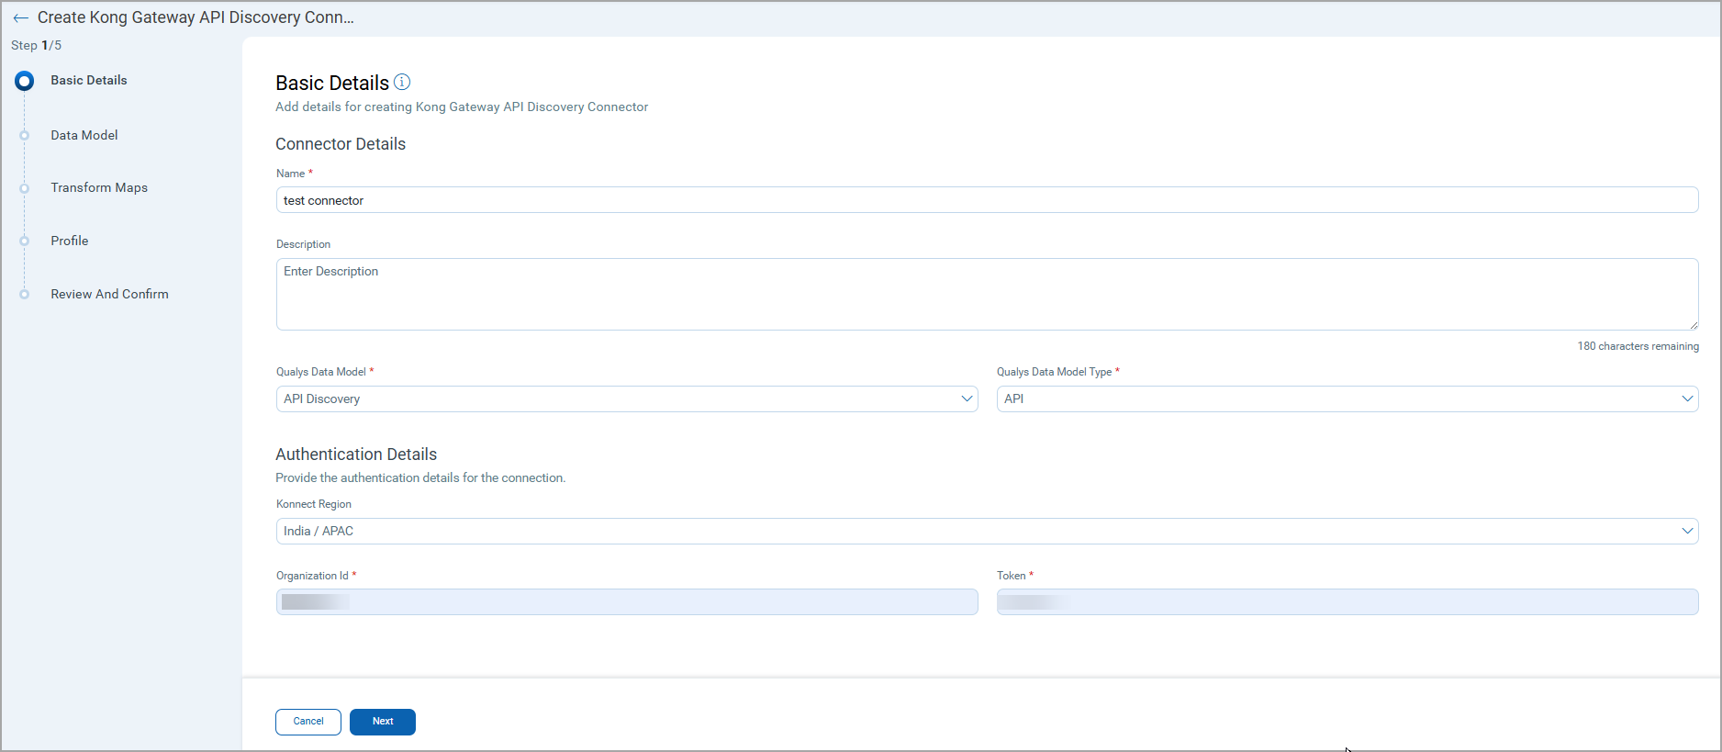This screenshot has width=1722, height=752.
Task: Click the Data Model step marker dot
Action: [x=25, y=136]
